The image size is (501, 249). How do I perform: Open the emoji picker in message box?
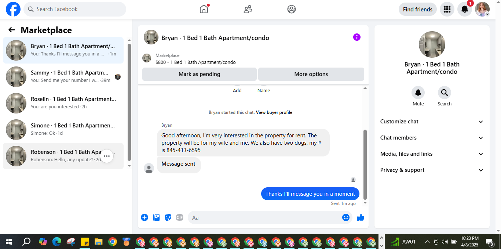tap(346, 217)
